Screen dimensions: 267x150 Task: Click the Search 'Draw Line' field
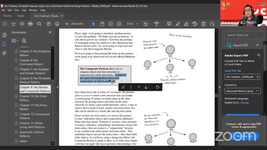pos(244,35)
